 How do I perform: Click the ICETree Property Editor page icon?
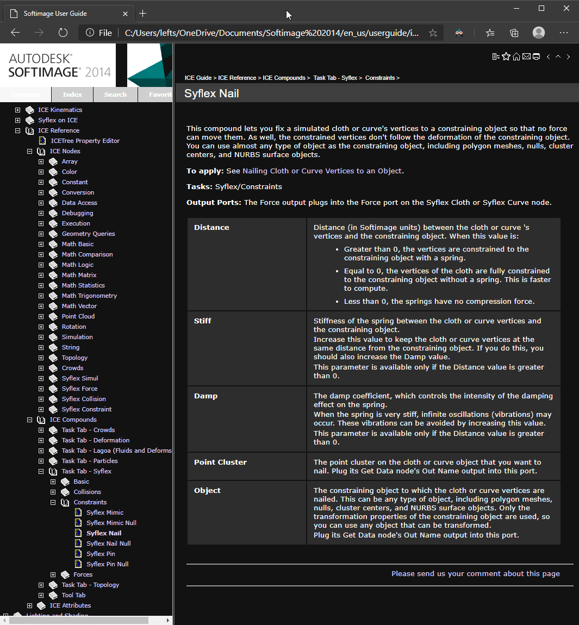(42, 141)
